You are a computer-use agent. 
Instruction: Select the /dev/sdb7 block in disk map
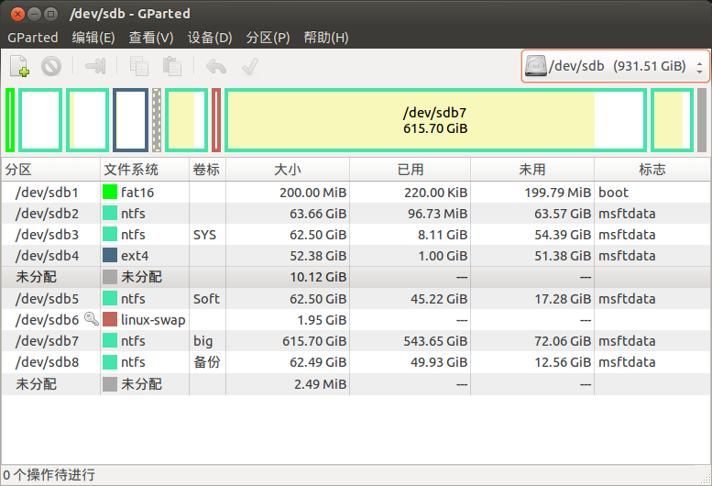click(435, 120)
